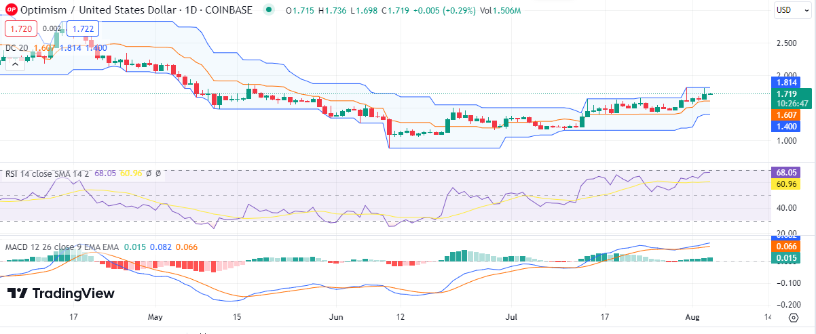Click the orange 0.066 MACD label

[786, 247]
